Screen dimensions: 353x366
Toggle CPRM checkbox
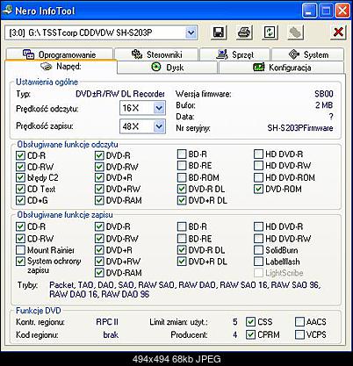click(x=250, y=334)
